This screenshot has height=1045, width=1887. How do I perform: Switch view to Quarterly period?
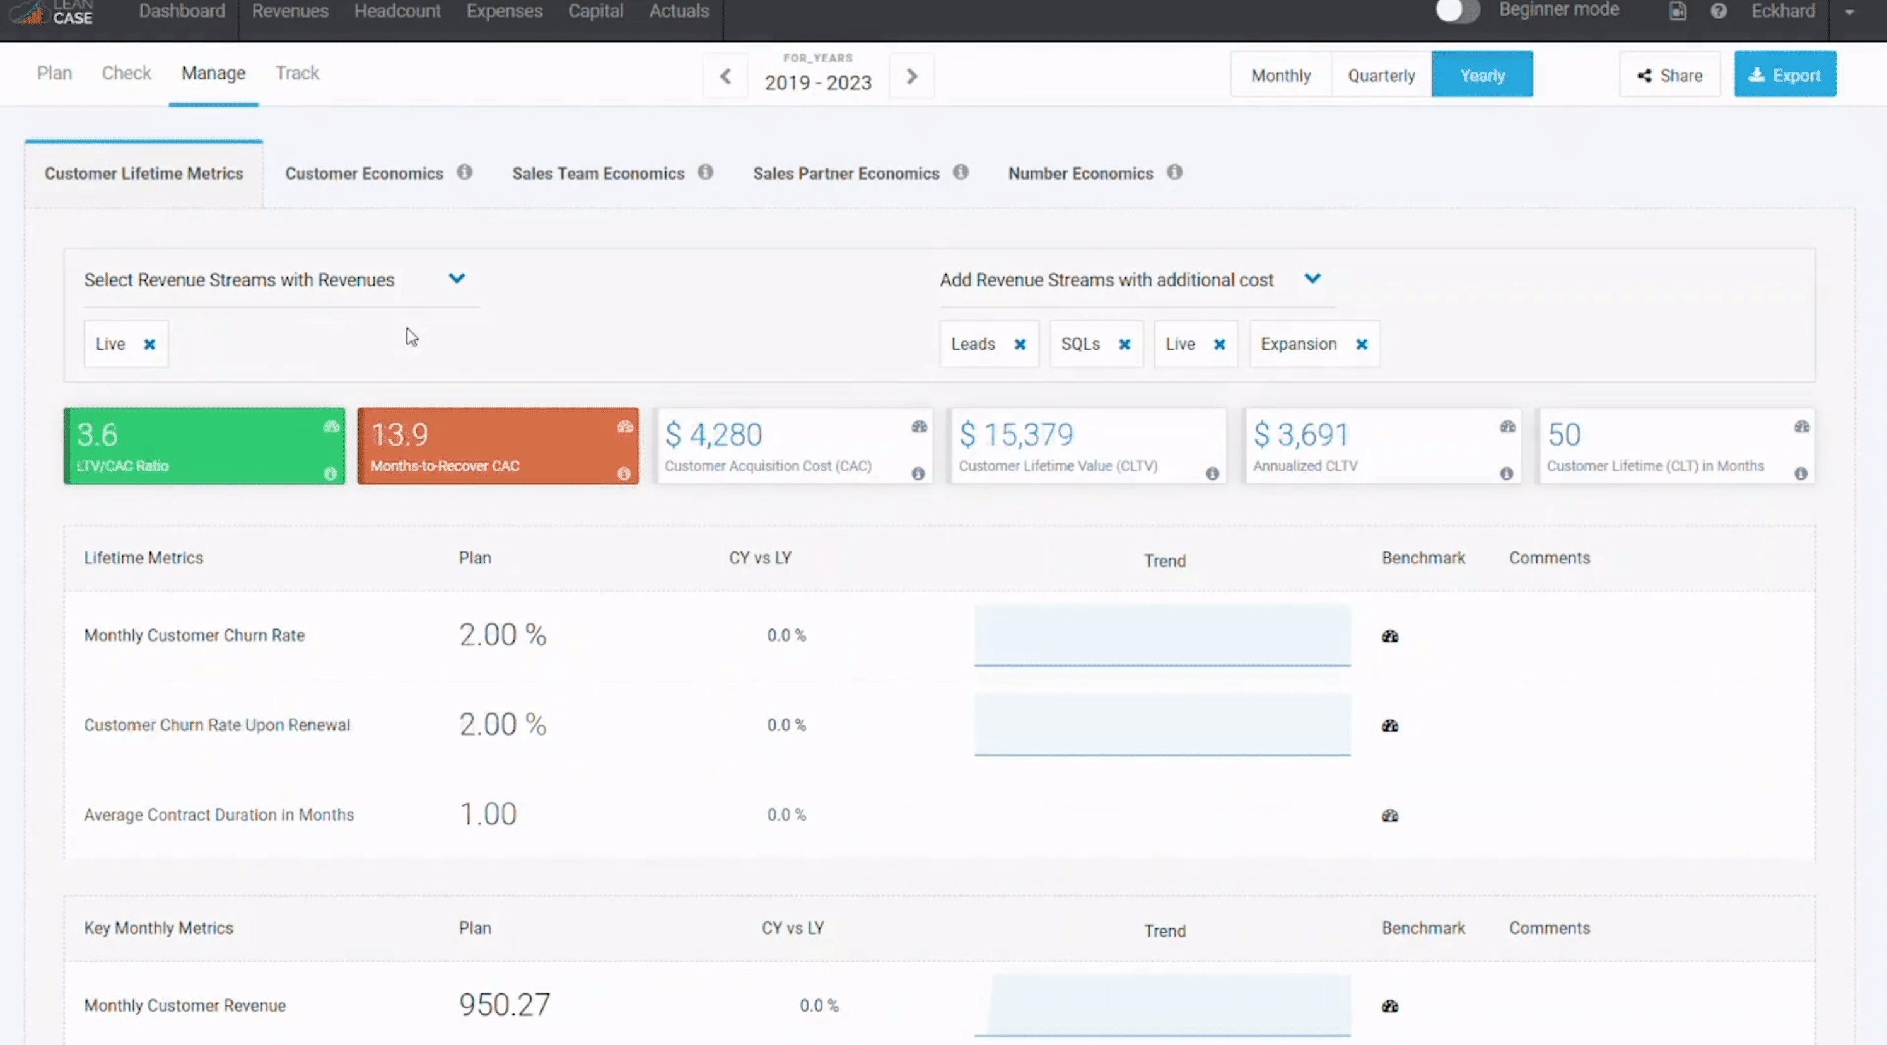pos(1381,75)
